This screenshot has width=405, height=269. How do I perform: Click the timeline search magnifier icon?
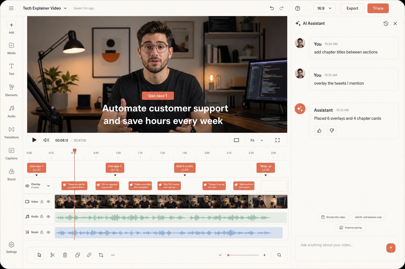pos(279,255)
